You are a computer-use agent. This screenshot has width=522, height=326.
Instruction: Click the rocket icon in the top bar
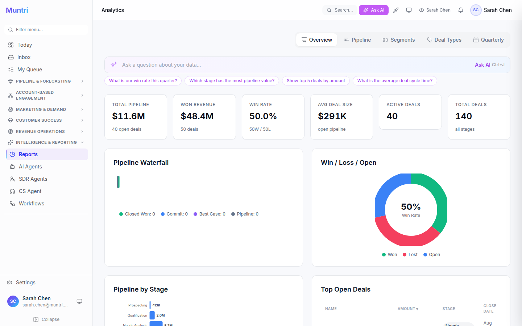click(396, 10)
